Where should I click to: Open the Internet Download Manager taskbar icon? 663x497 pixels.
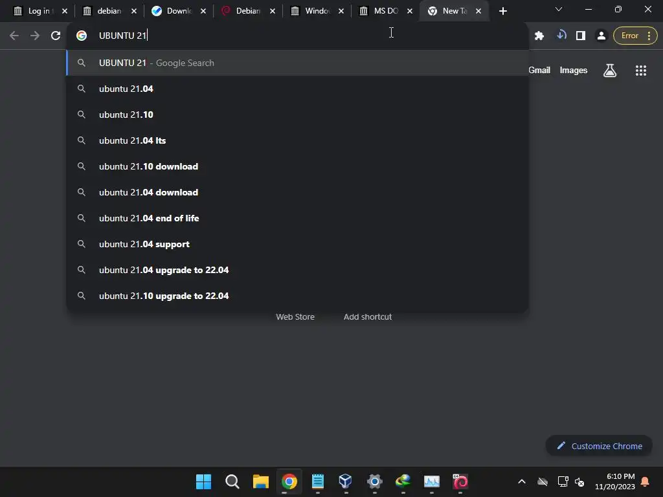(403, 481)
